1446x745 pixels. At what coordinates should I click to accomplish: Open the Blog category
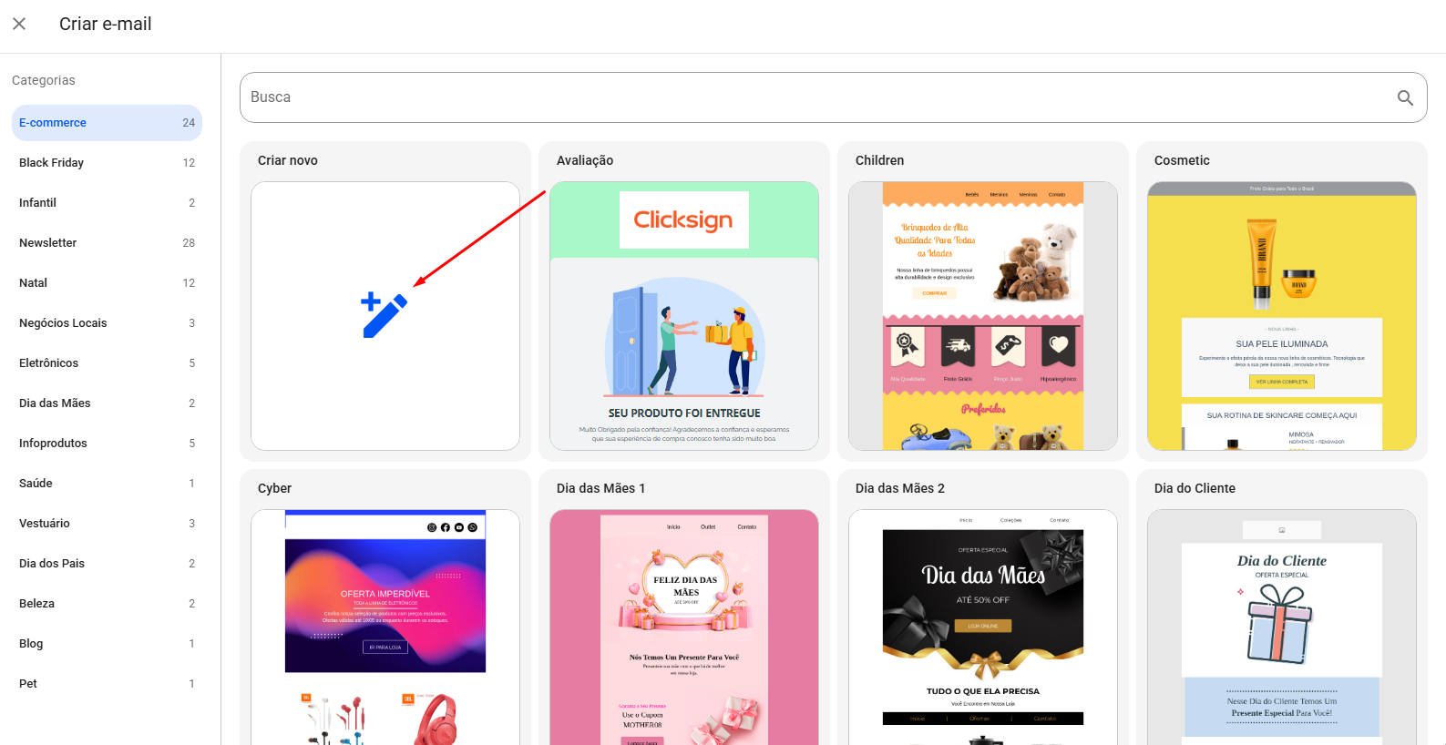coord(107,644)
